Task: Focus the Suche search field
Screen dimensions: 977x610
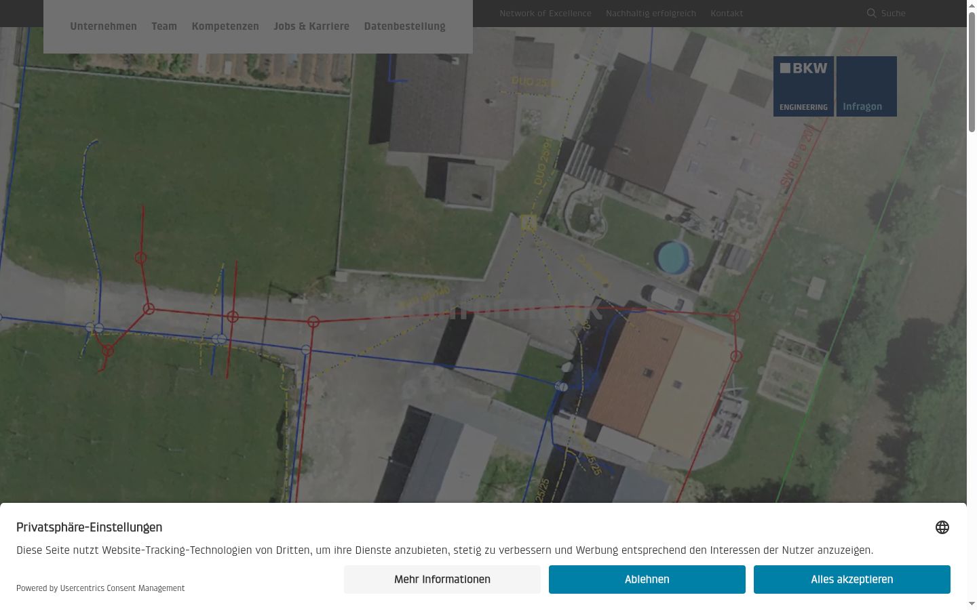Action: point(894,13)
